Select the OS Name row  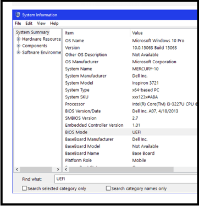pyautogui.click(x=130, y=41)
